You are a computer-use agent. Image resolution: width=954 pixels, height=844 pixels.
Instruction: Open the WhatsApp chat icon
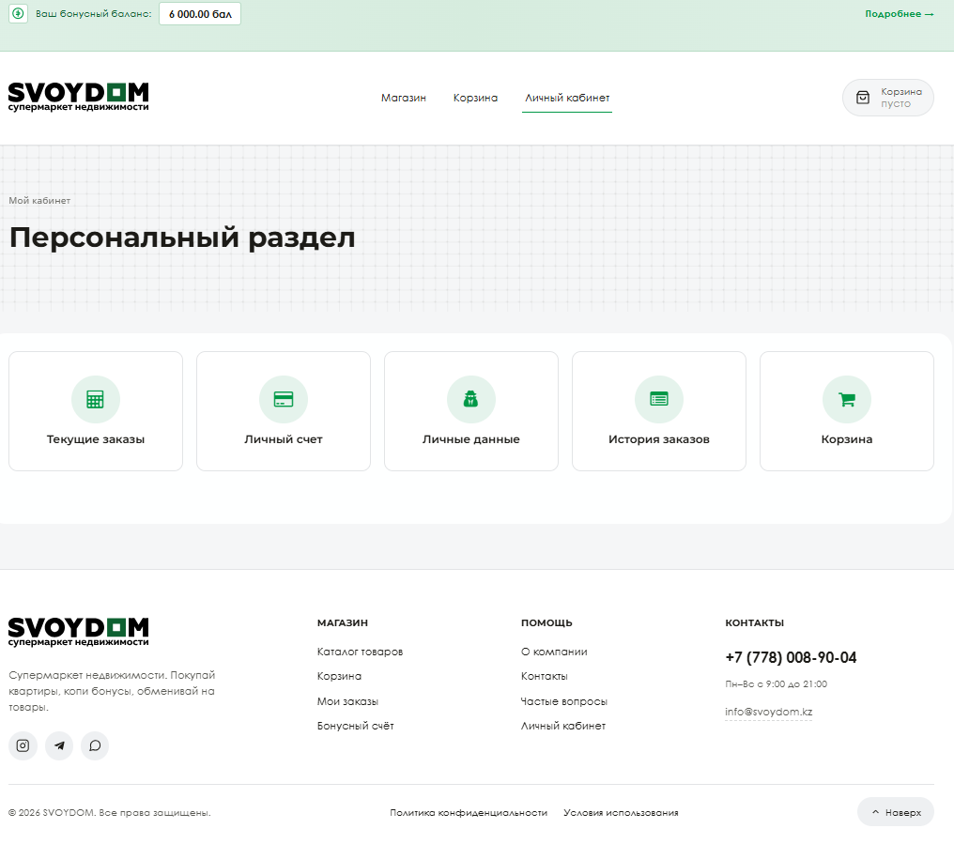(95, 745)
